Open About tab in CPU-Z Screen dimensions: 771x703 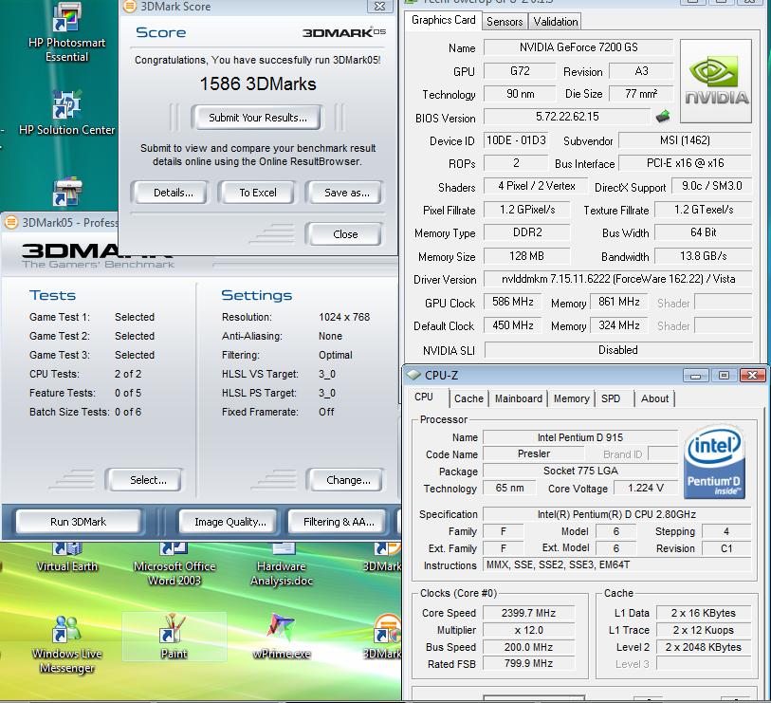point(654,398)
